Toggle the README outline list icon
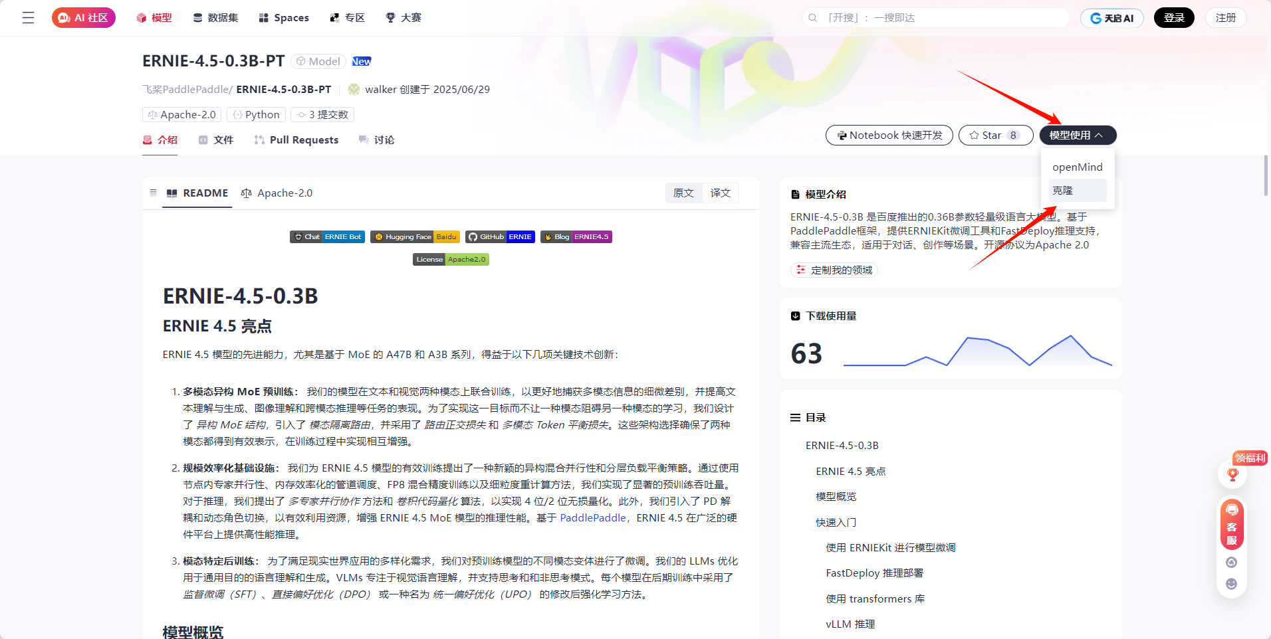The height and width of the screenshot is (639, 1271). coord(154,193)
